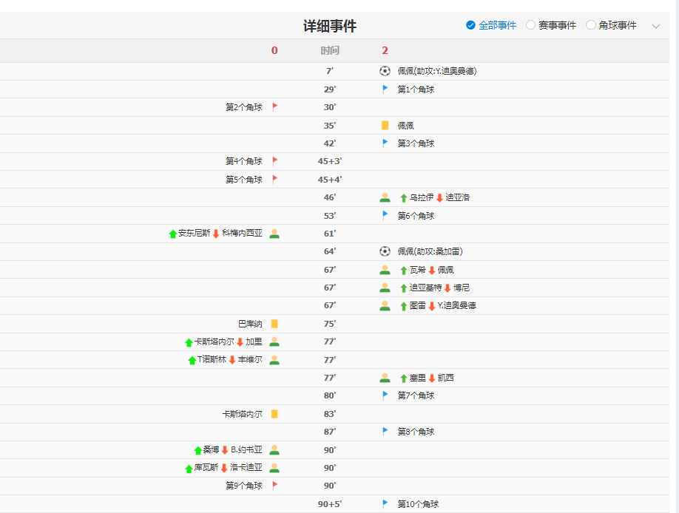Click the substitution icon beside 丰维尔
This screenshot has width=679, height=513.
(x=274, y=360)
